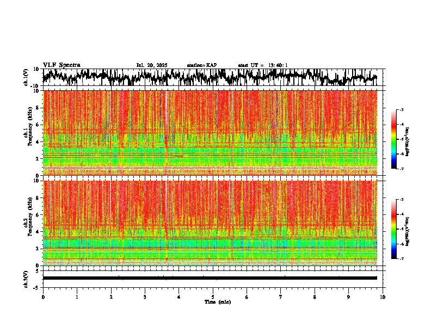Image resolution: width=431 pixels, height=333 pixels.
Task: Click time axis tick label "5"
Action: [213, 297]
